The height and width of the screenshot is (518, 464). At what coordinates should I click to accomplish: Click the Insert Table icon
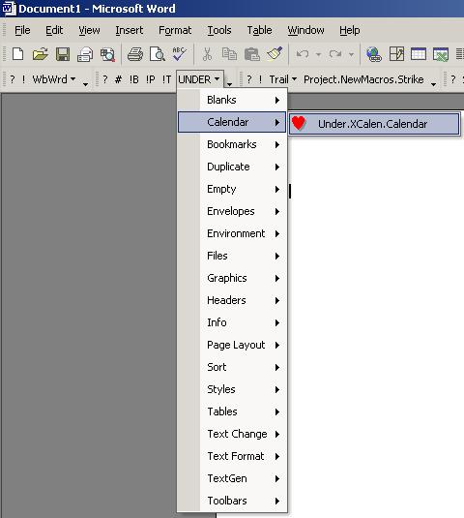[419, 54]
